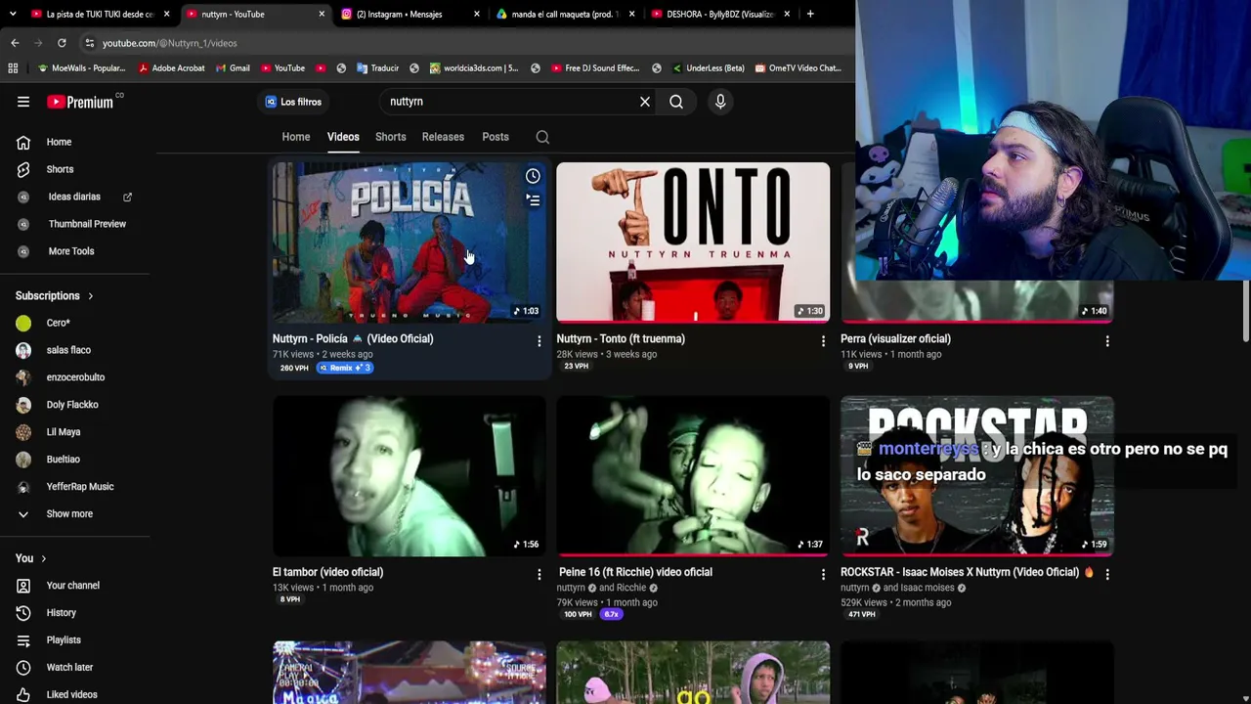Viewport: 1251px width, 704px height.
Task: Switch to La pista de TUKI TUKI tab
Action: pos(100,14)
